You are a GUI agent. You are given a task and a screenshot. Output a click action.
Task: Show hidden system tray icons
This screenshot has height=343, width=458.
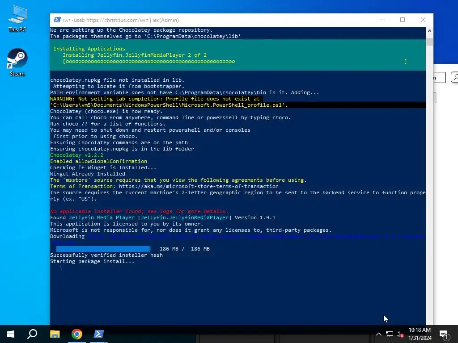378,334
